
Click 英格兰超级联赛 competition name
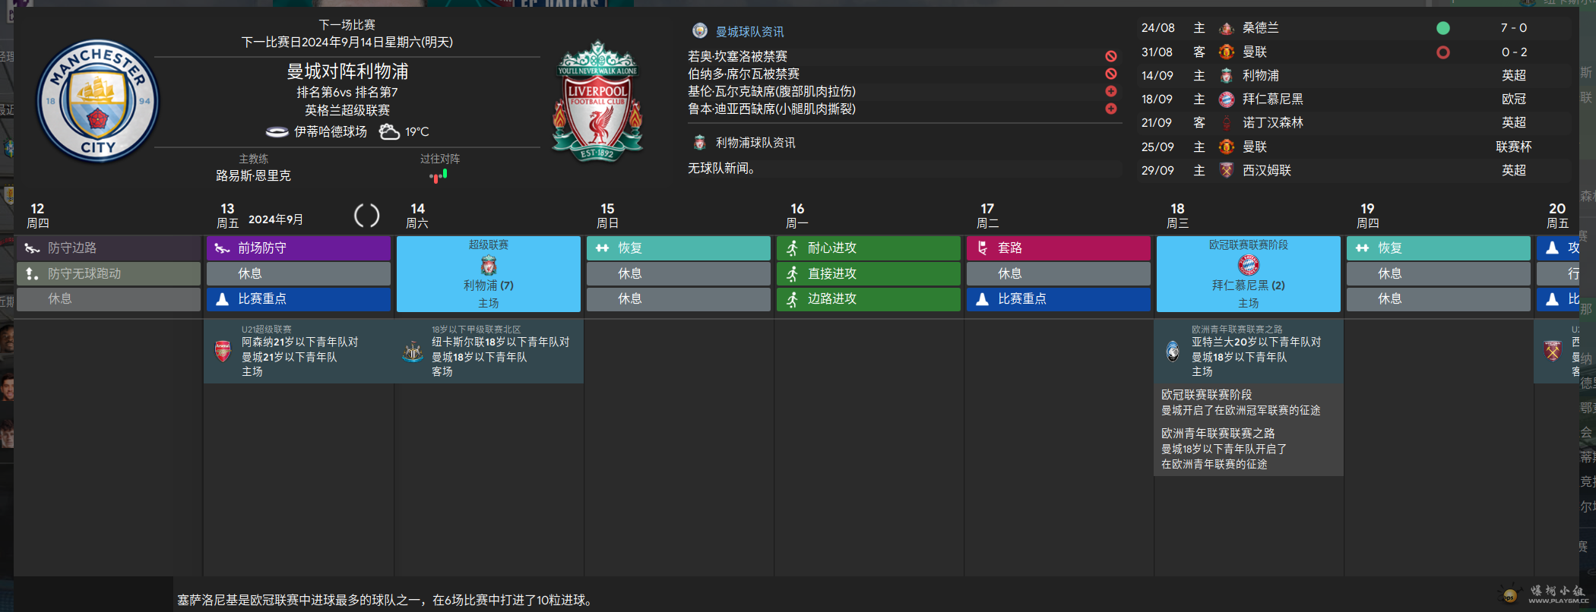[x=347, y=110]
